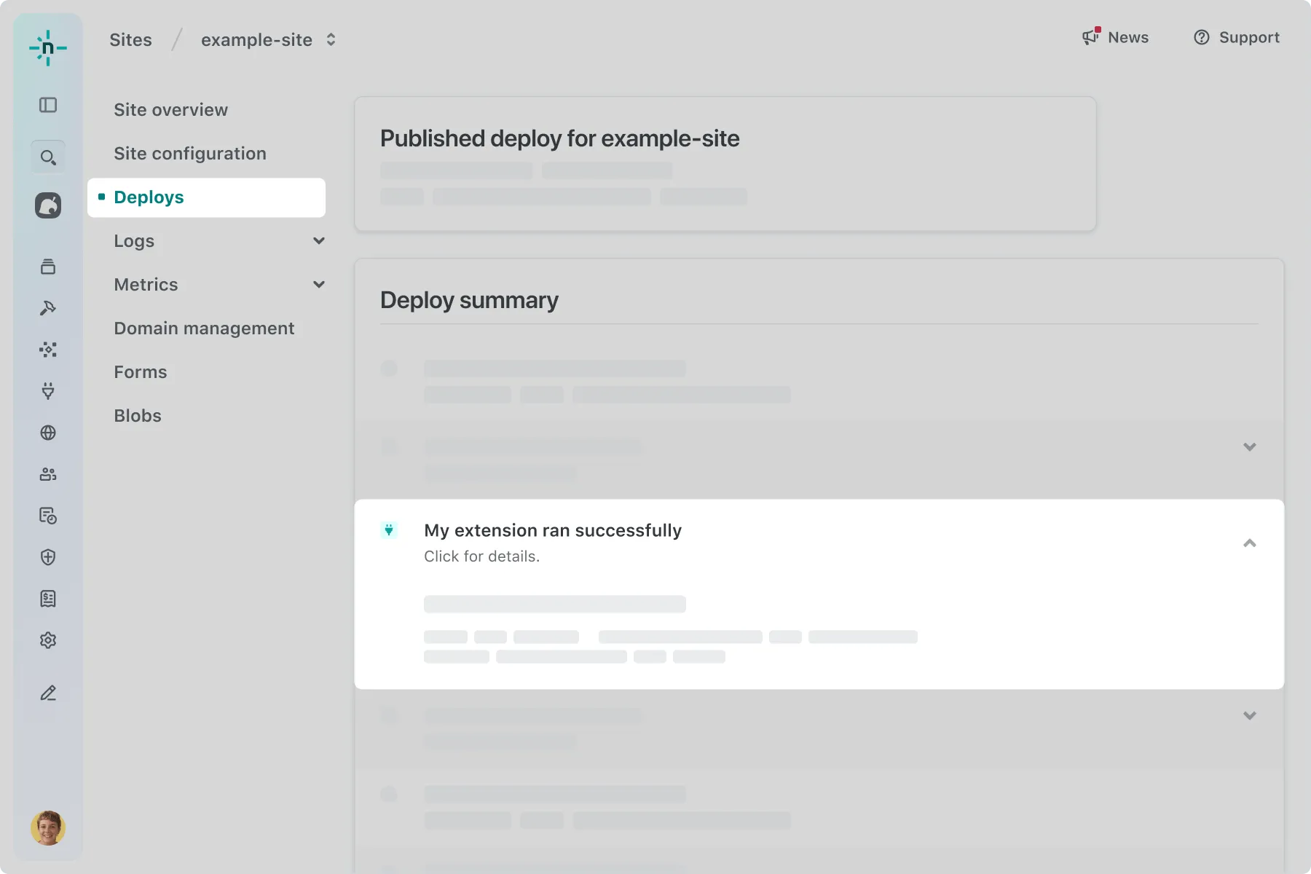Open the News announcements

click(1115, 37)
